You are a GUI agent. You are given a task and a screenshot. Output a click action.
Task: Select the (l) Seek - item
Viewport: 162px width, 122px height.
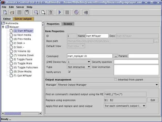coord(19,47)
